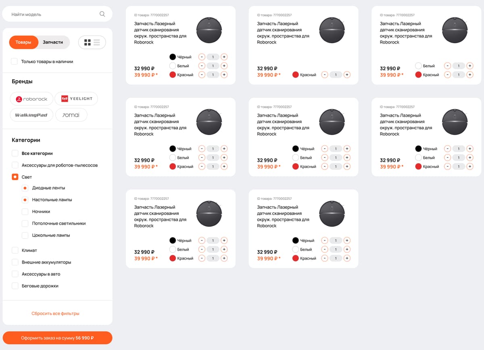The height and width of the screenshot is (350, 484).
Task: Filter by WalkingPad brand logo
Action: [31, 115]
